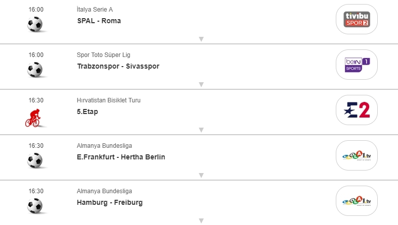The height and width of the screenshot is (225, 398).
Task: Expand details arrow under Trabzonspor - Sivasspor
Action: pos(201,85)
